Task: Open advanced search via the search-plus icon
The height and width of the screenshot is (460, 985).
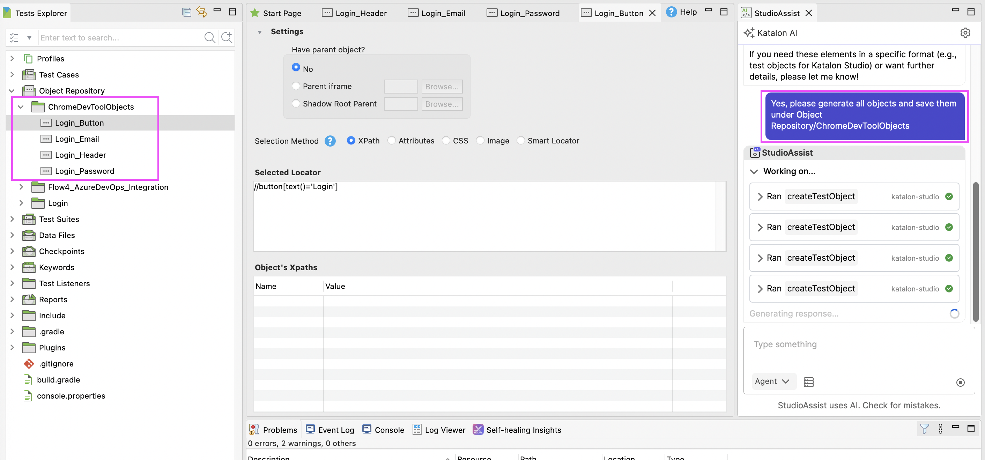Action: tap(227, 37)
